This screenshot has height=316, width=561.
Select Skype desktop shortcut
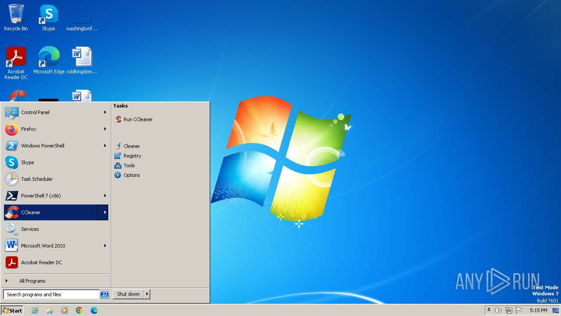pyautogui.click(x=49, y=18)
